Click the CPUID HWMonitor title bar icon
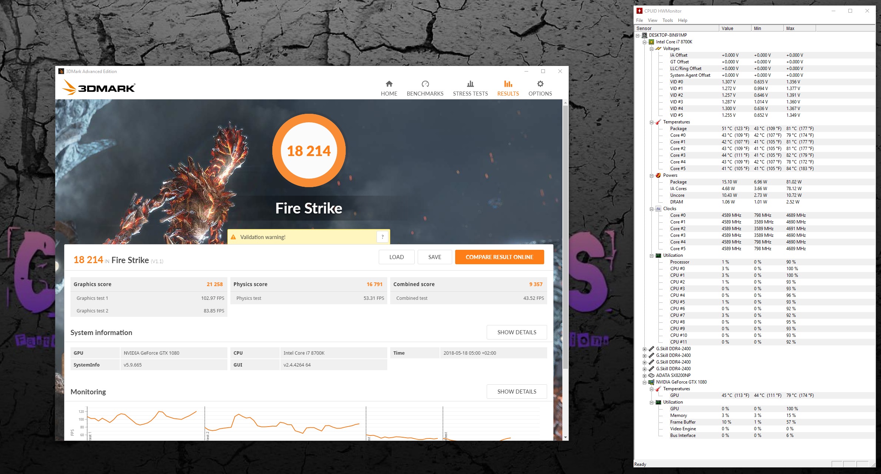This screenshot has width=881, height=474. point(640,11)
